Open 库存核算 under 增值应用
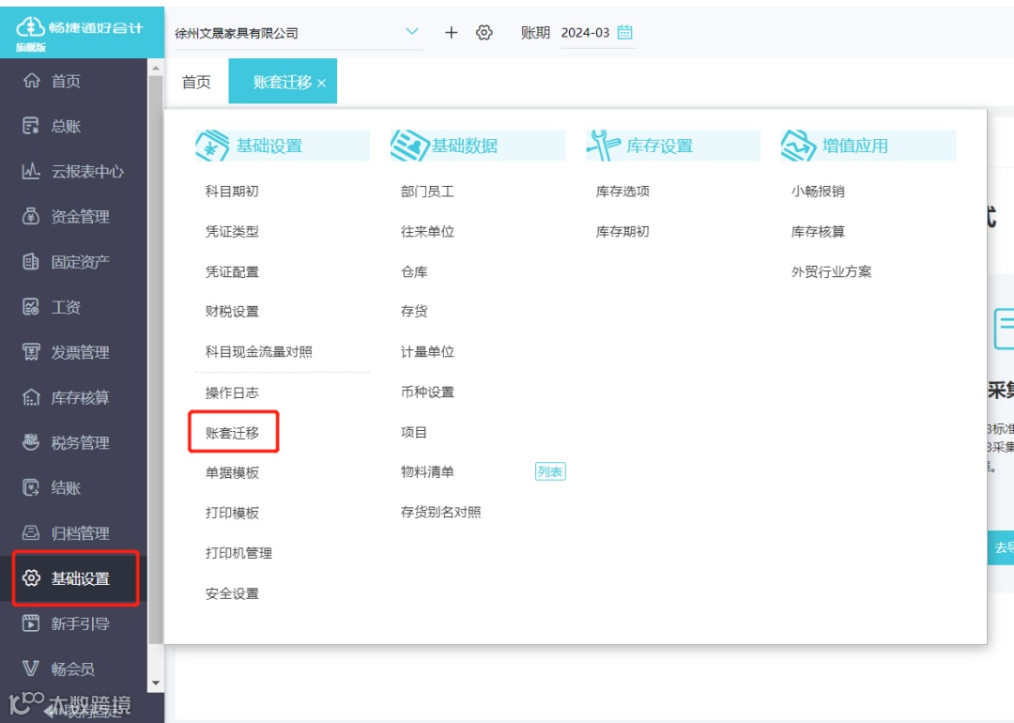The width and height of the screenshot is (1014, 723). point(818,232)
